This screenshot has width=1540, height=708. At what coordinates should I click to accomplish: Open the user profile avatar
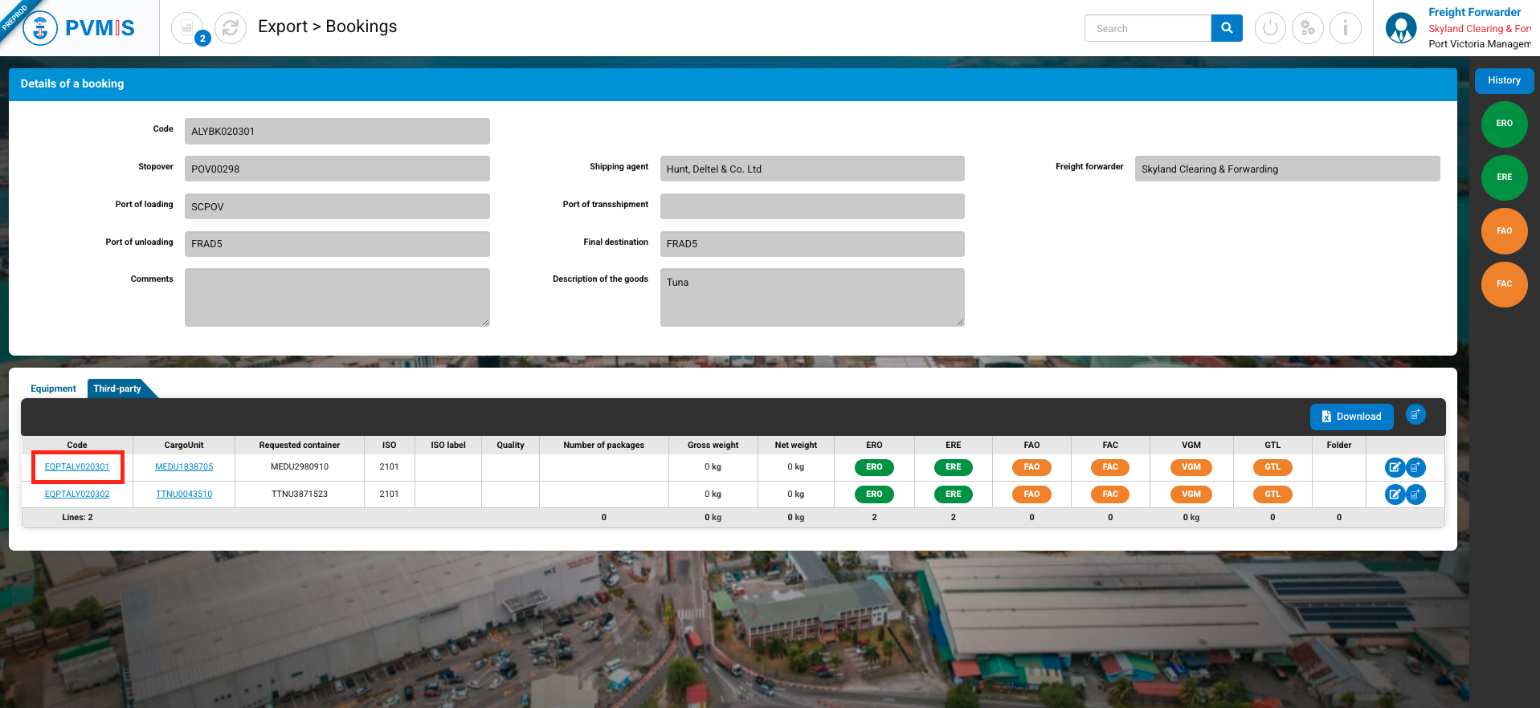(1401, 28)
